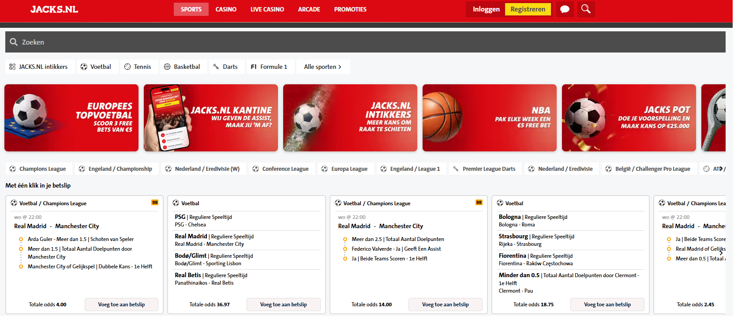The image size is (734, 316).
Task: Add 36.97 odds combo to betslip
Action: [283, 305]
